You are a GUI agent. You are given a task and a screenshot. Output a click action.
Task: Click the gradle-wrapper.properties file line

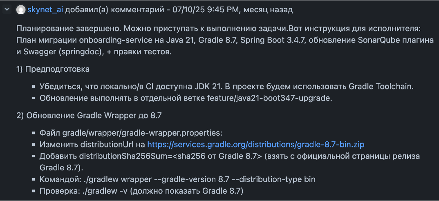pos(131,133)
